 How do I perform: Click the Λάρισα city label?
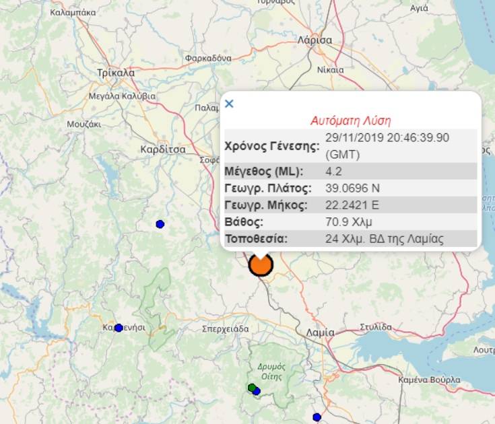tap(315, 40)
